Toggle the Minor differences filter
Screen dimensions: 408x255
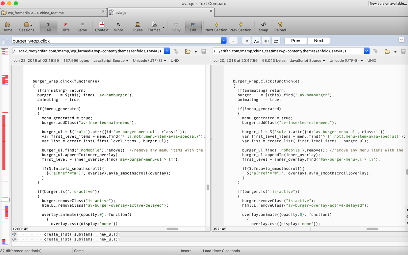(x=118, y=26)
